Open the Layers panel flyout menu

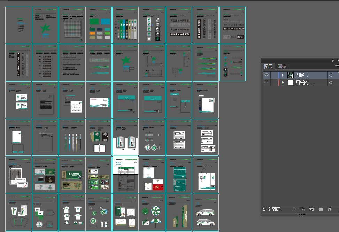point(336,66)
